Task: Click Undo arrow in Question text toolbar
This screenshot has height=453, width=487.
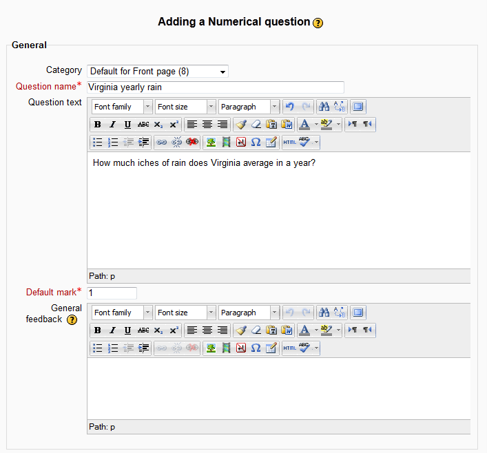Action: click(290, 107)
